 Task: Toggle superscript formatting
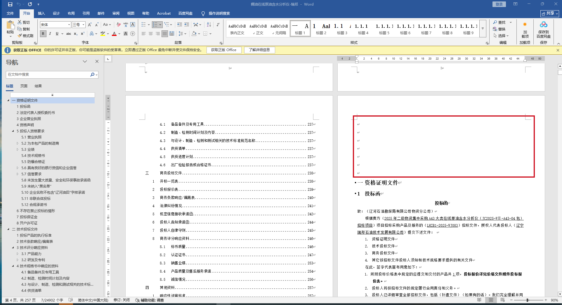pos(83,34)
